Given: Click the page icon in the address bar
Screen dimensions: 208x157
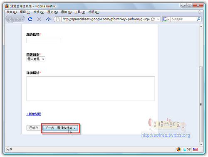Looking at the screenshot, I should coord(58,19).
